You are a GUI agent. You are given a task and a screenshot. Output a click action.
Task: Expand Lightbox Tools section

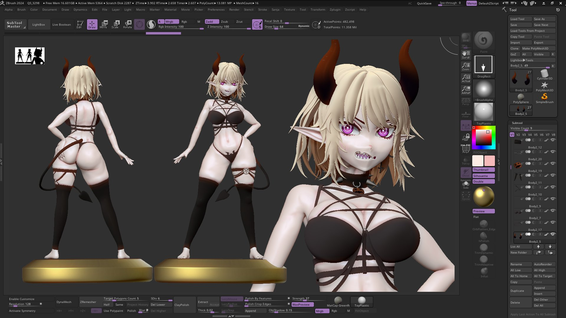522,60
